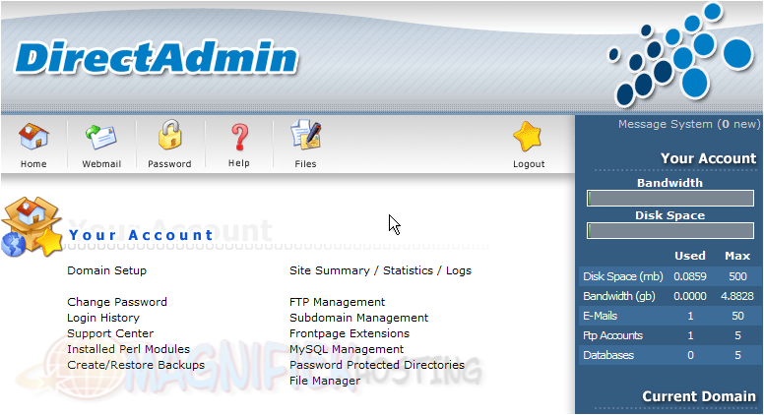Viewport: 764px width, 415px height.
Task: Open Create/Restore Backups
Action: pos(136,365)
